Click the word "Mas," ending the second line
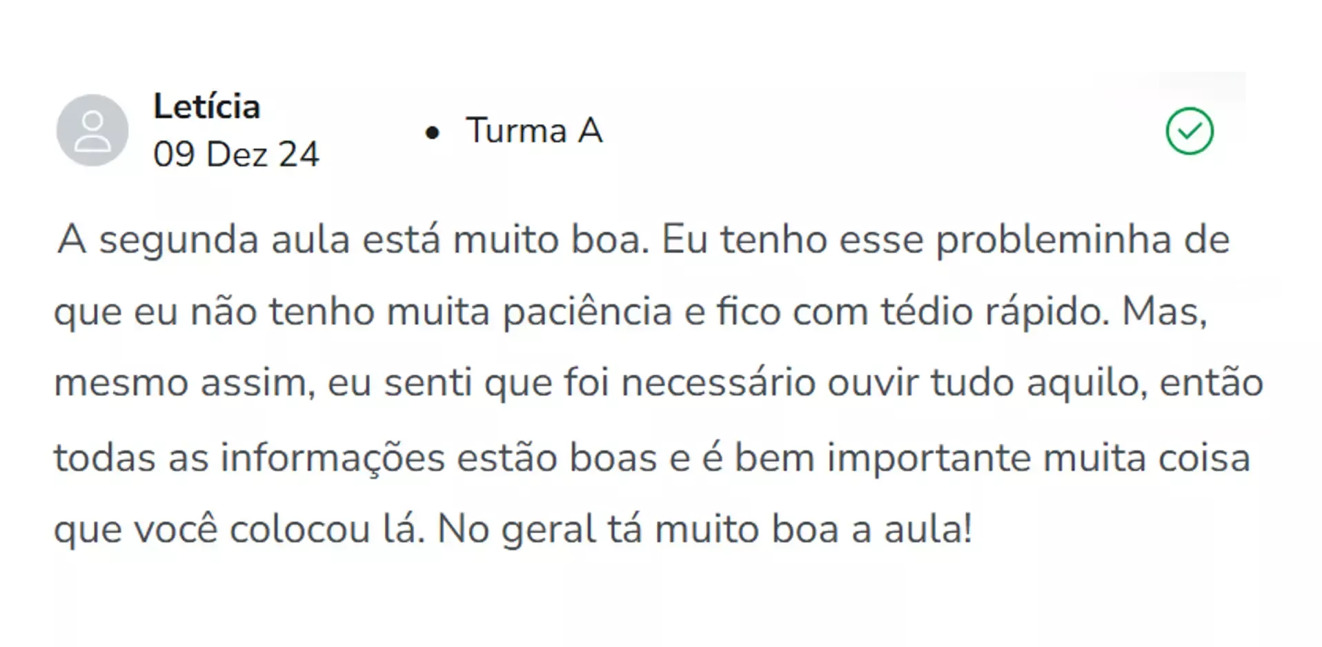This screenshot has height=647, width=1322. (1164, 311)
